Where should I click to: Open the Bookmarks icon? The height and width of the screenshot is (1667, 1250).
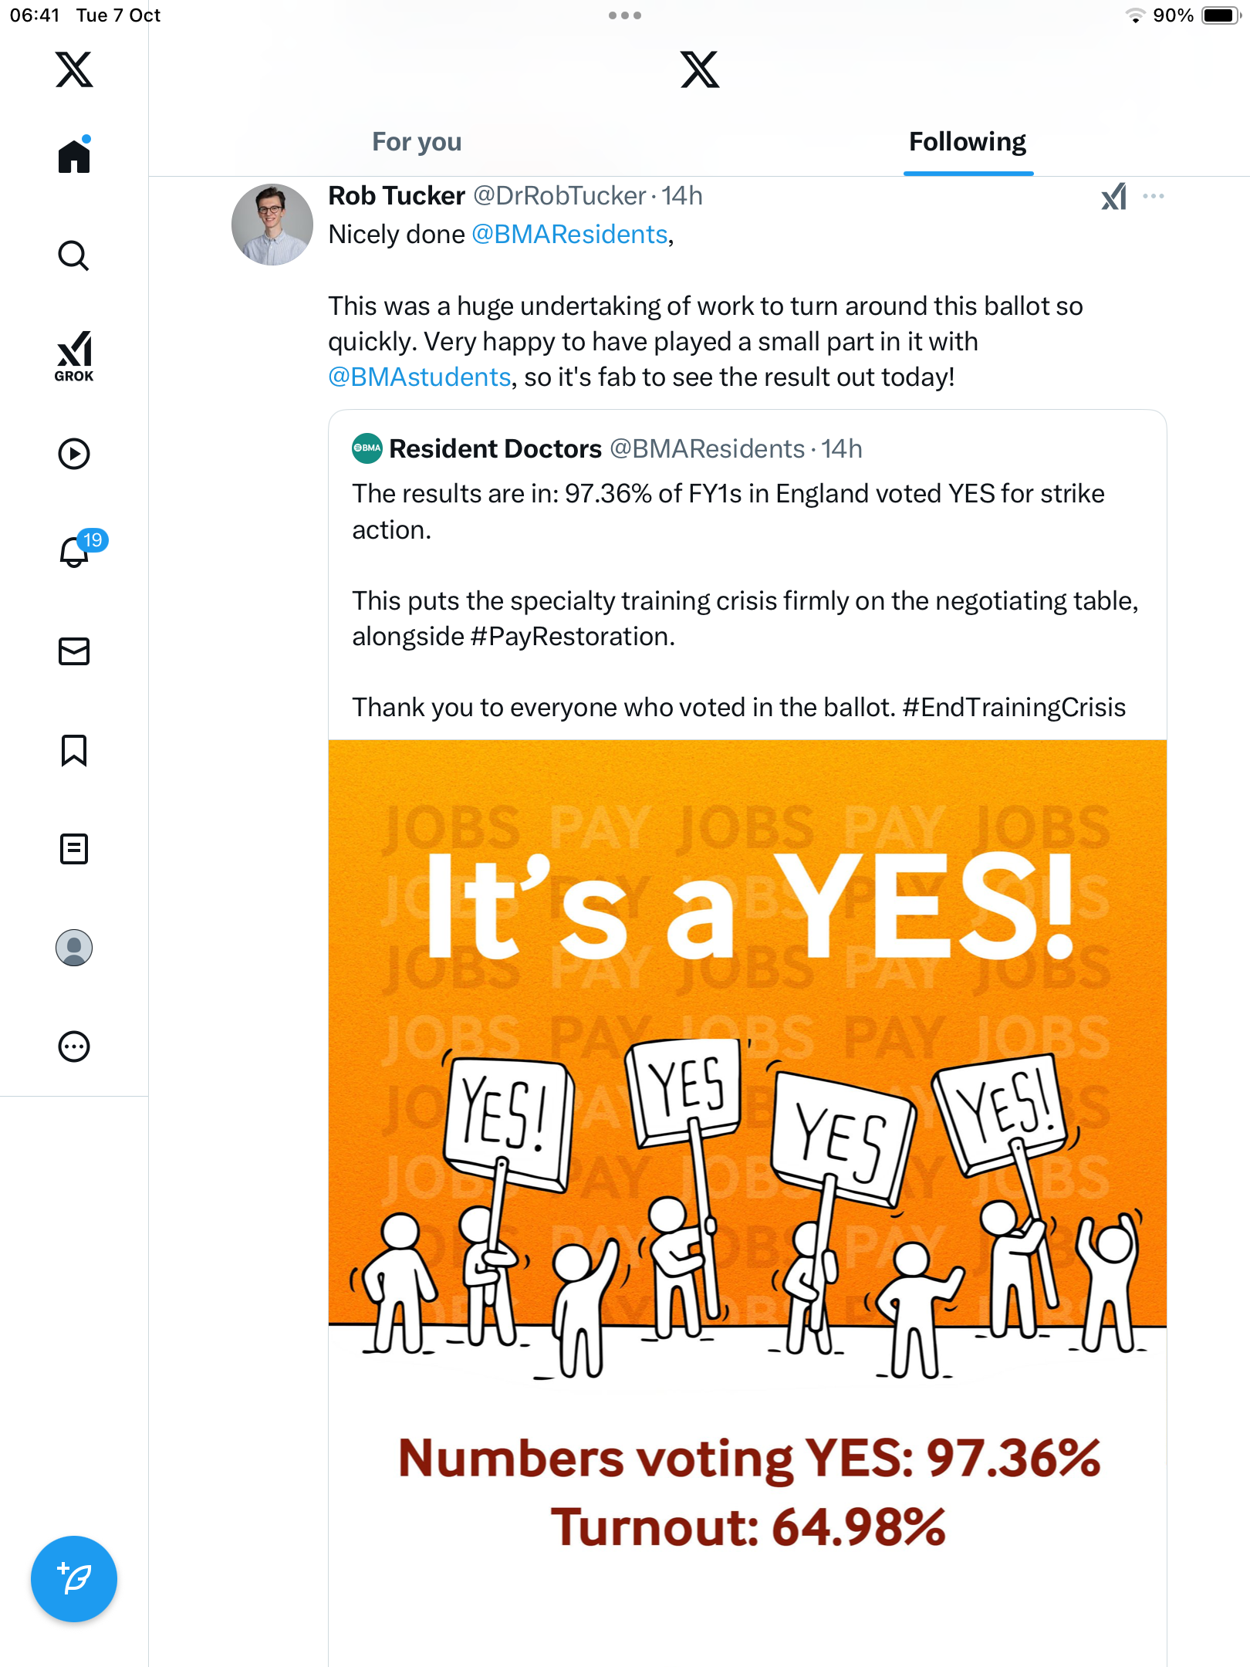(74, 750)
